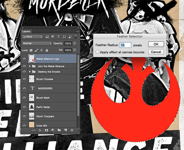The height and width of the screenshot is (150, 184).
Task: Hide the MURDERER text layer
Action: (24, 88)
